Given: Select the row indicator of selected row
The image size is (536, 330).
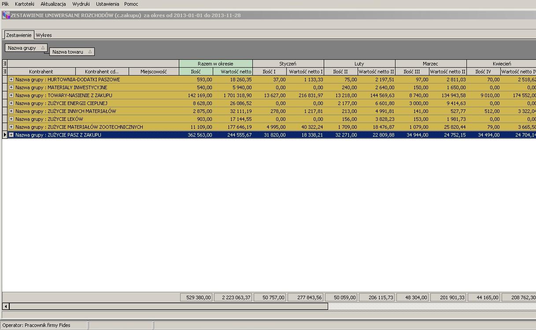Looking at the screenshot, I should click(x=5, y=135).
